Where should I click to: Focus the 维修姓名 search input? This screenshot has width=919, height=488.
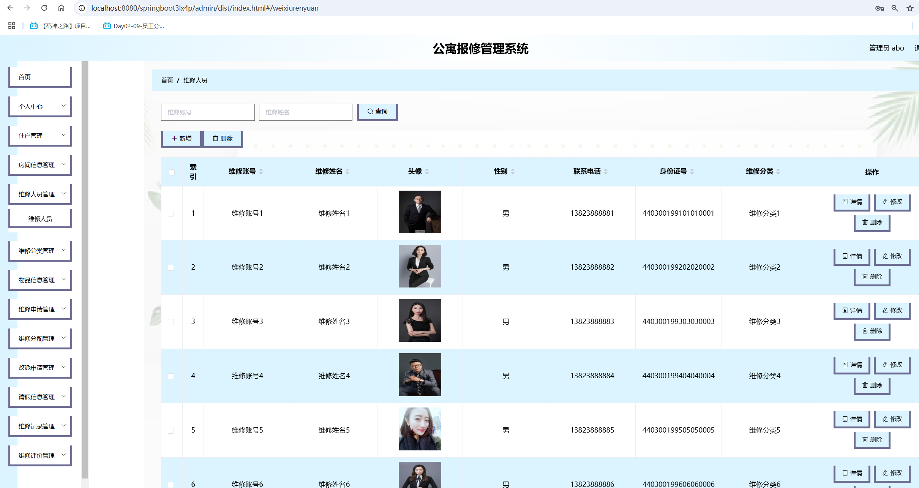305,112
